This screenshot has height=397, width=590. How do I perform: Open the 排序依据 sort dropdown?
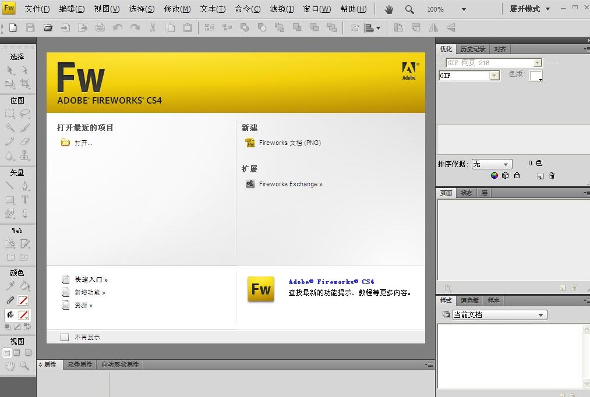(492, 164)
